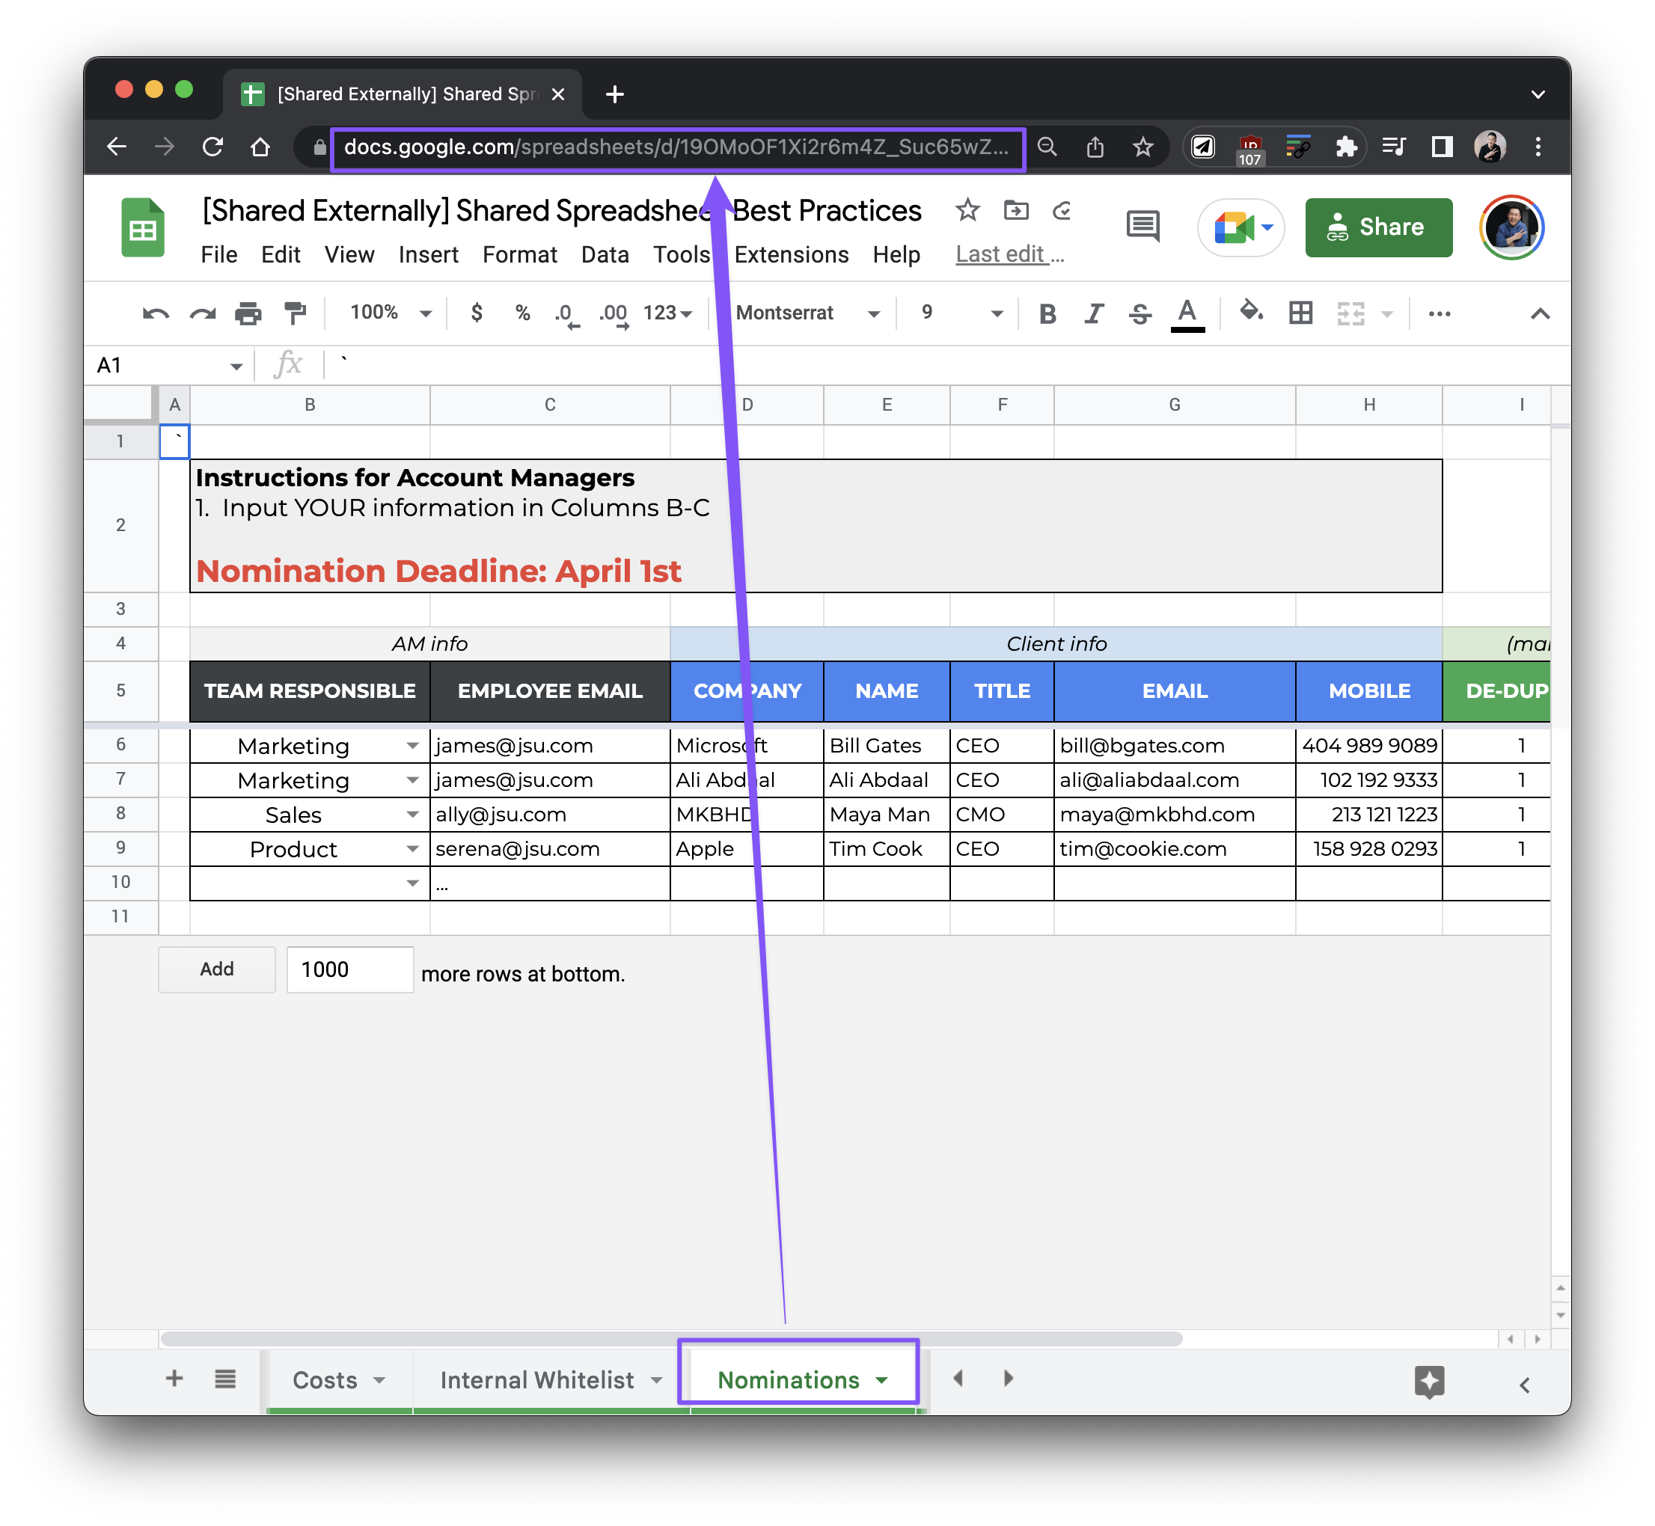
Task: Open the borders tool
Action: 1300,313
